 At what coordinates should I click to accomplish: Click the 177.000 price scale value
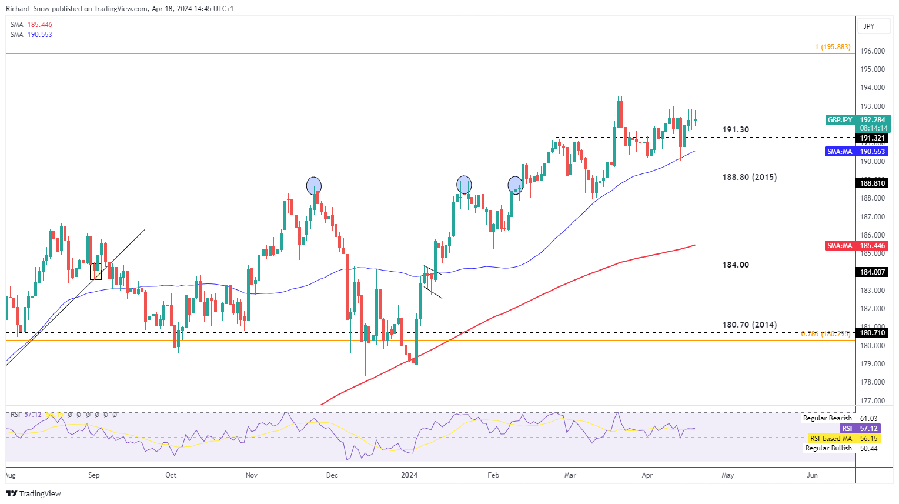[x=873, y=401]
